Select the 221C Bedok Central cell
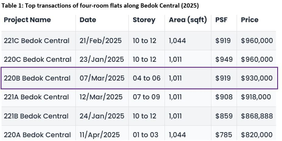 pyautogui.click(x=36, y=41)
